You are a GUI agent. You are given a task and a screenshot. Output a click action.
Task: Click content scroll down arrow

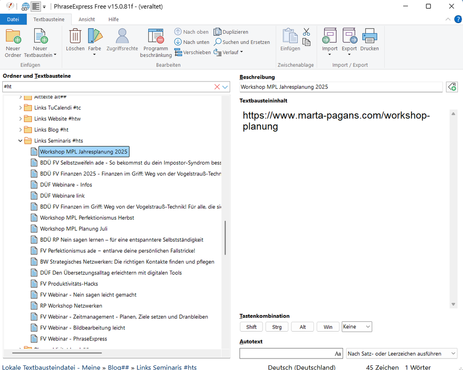coord(453,304)
